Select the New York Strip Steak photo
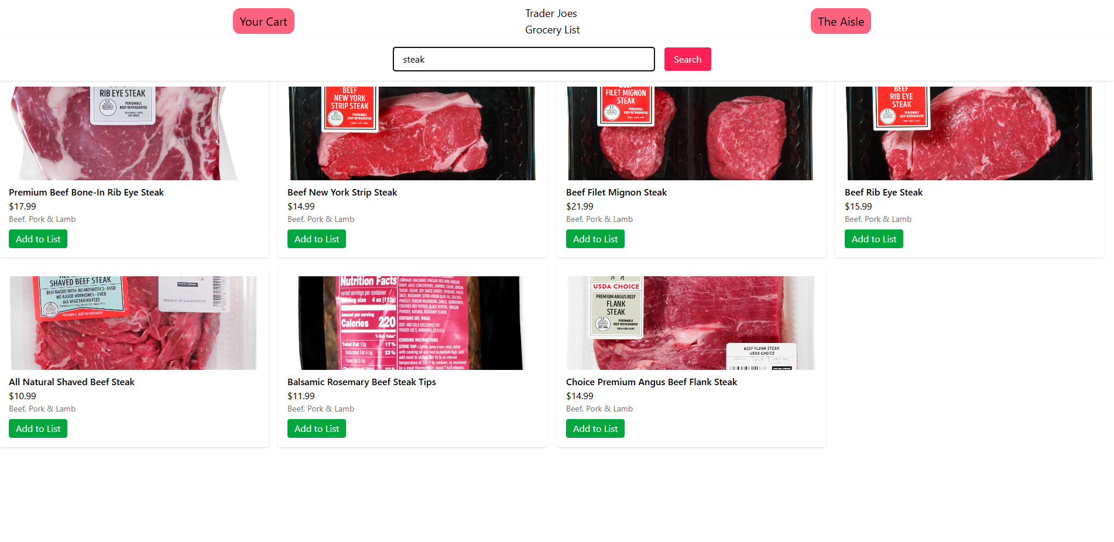The width and height of the screenshot is (1114, 542). [413, 133]
